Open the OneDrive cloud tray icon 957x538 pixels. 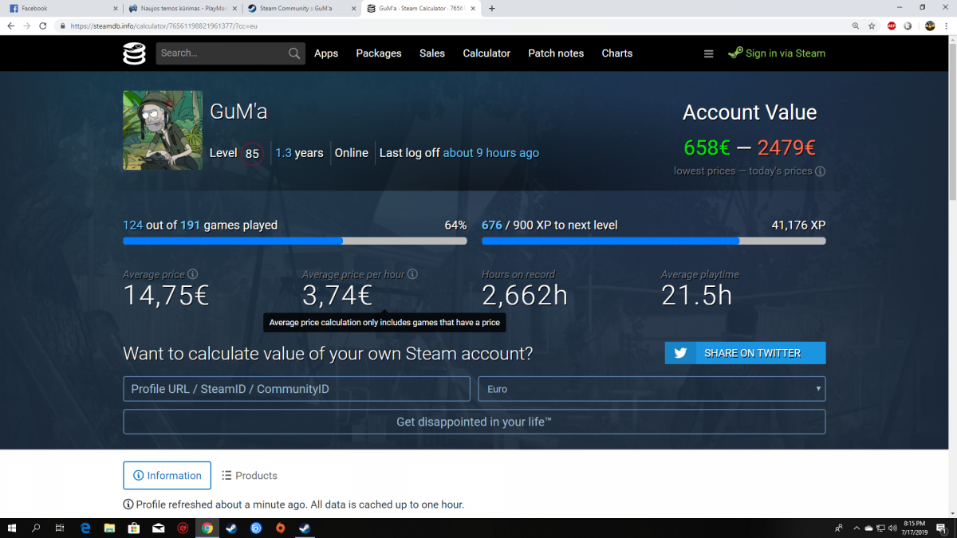pyautogui.click(x=868, y=528)
